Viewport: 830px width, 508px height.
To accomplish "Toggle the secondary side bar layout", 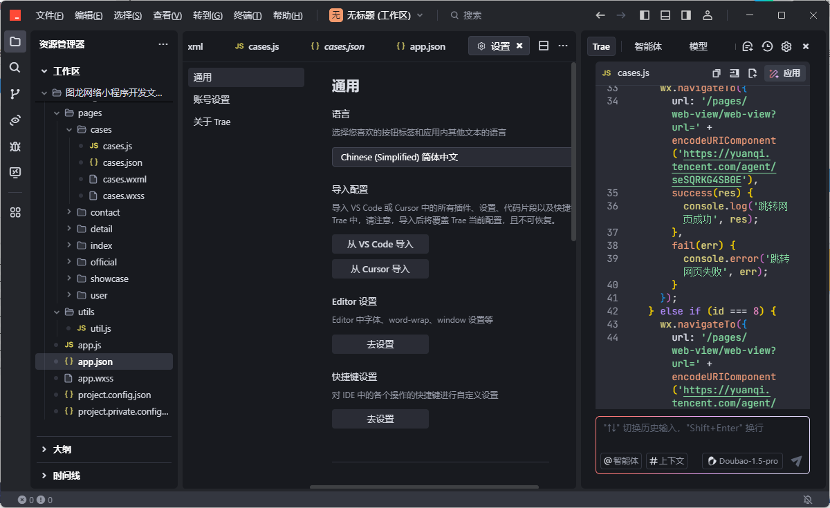I will (x=686, y=15).
